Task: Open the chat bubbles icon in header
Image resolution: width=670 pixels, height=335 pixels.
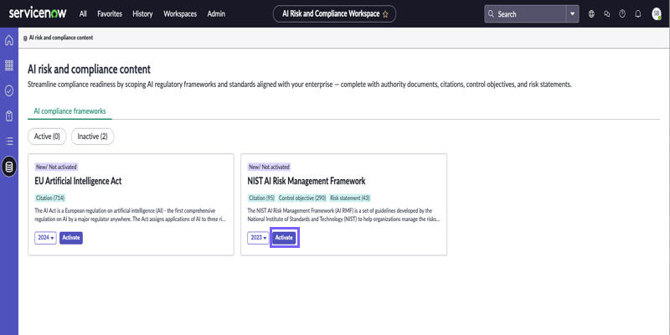Action: point(606,14)
